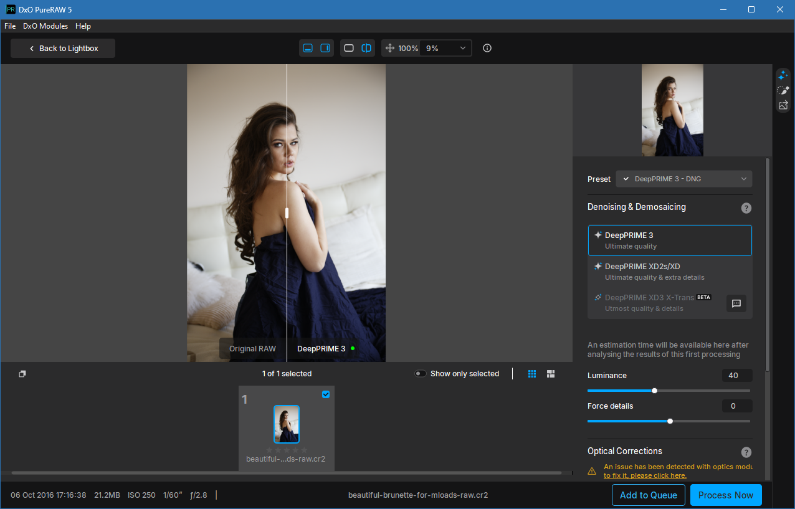Click the ƒ/2.8 aperture text

point(199,495)
